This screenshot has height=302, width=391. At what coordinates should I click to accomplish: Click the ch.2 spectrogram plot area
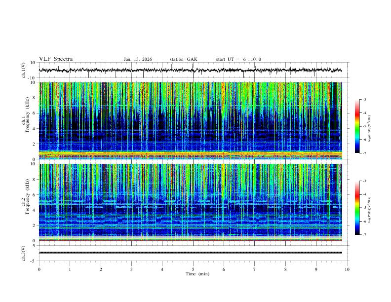(191, 202)
